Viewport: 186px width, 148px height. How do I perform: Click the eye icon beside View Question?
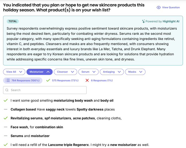click(158, 8)
